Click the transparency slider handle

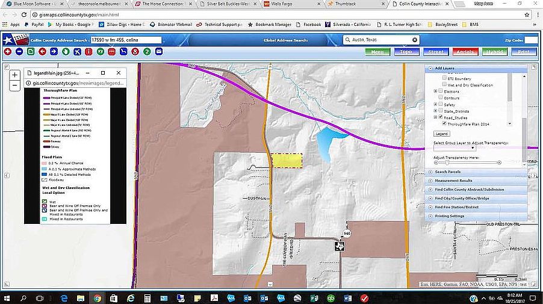pos(447,163)
